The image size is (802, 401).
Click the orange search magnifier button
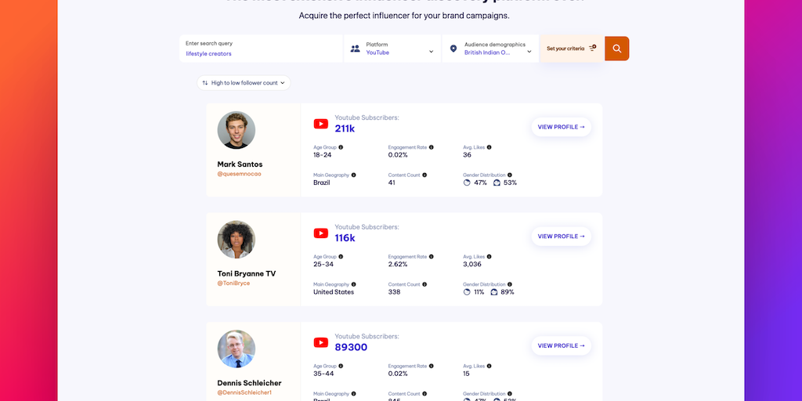(616, 49)
